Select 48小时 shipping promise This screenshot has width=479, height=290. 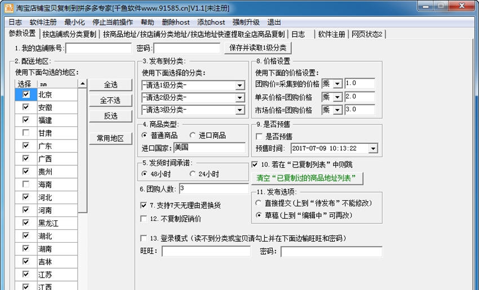point(144,174)
